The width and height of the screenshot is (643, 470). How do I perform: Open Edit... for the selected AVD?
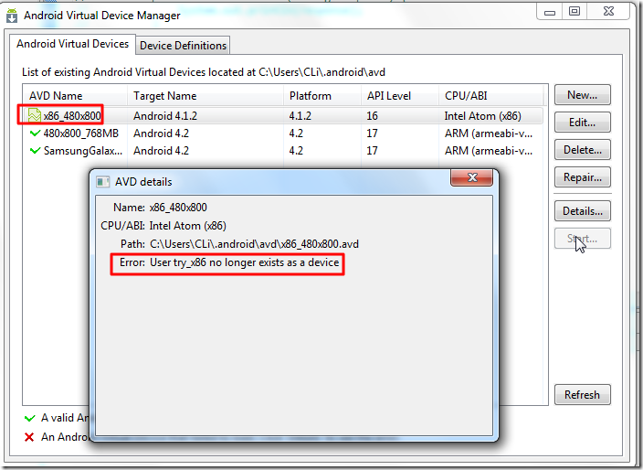coord(583,123)
